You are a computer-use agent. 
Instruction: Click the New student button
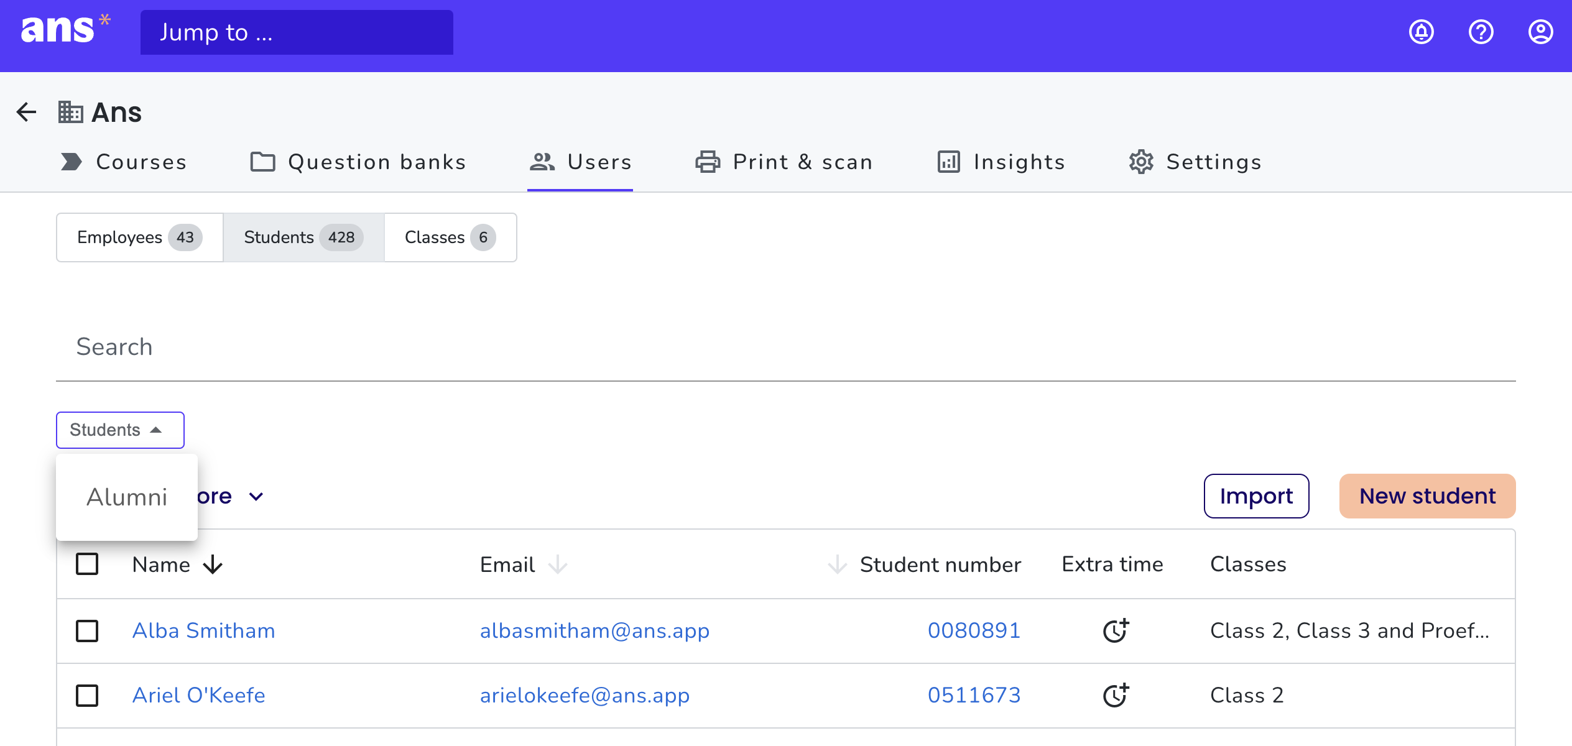point(1427,495)
